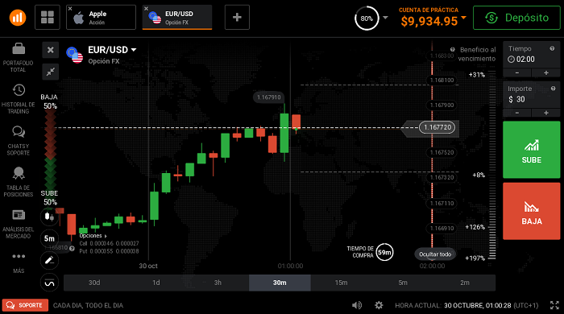This screenshot has height=314, width=564.
Task: Click the red Soporte button
Action: click(25, 305)
